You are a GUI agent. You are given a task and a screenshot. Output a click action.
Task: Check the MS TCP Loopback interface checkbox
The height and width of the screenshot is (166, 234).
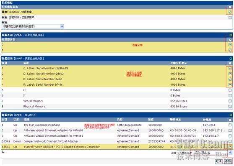point(230,125)
